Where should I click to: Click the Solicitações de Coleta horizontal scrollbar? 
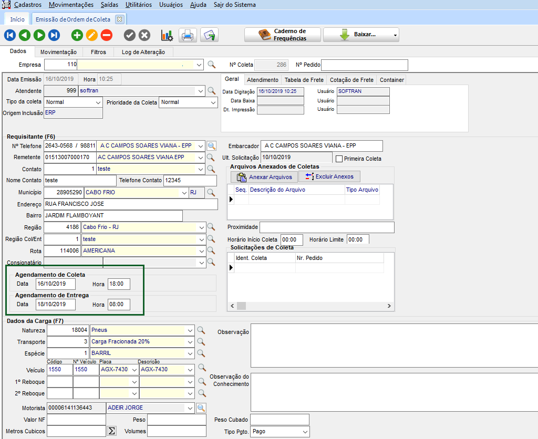click(310, 306)
